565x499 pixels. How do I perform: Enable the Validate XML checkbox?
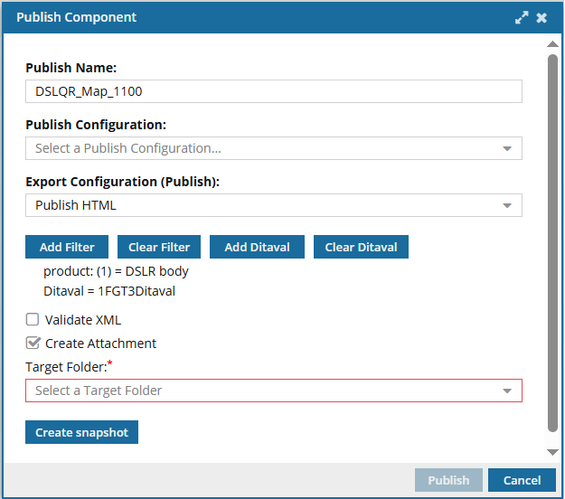pos(33,319)
